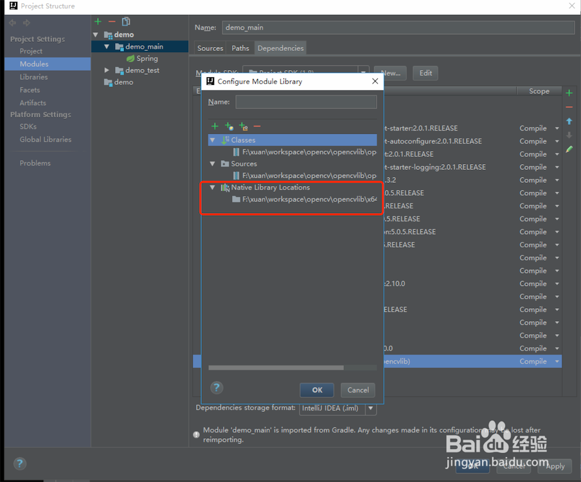Open SDKs platform settings

[x=28, y=127]
